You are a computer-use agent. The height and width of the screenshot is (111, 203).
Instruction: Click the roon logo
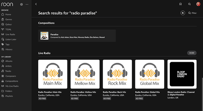pos(7,4)
